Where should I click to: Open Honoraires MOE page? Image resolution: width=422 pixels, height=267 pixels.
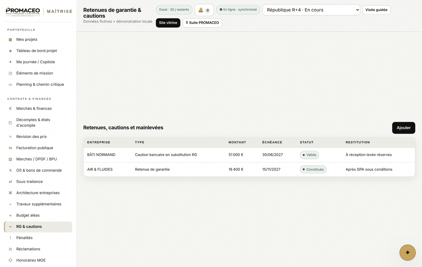pos(38,260)
